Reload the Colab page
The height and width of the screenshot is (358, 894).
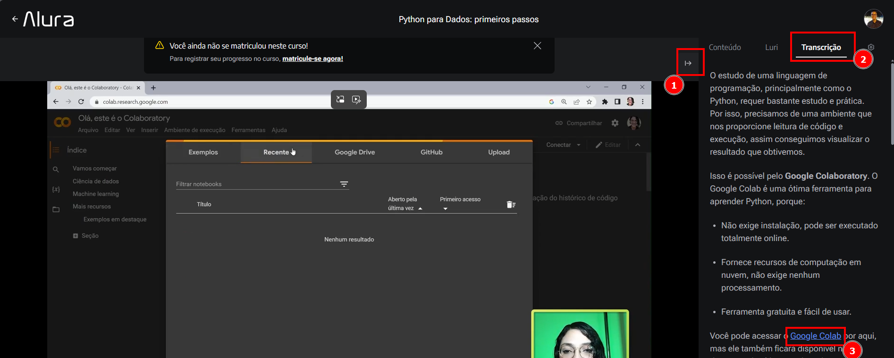pos(81,101)
